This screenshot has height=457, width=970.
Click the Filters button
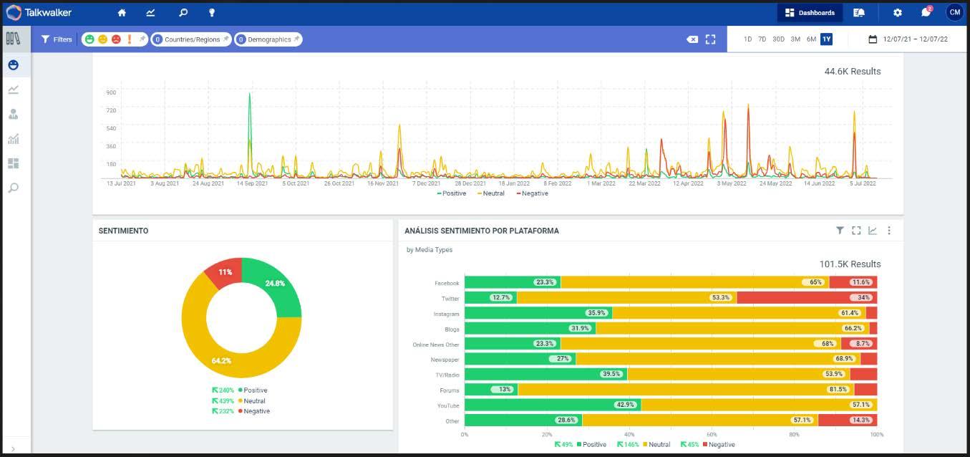click(x=57, y=39)
